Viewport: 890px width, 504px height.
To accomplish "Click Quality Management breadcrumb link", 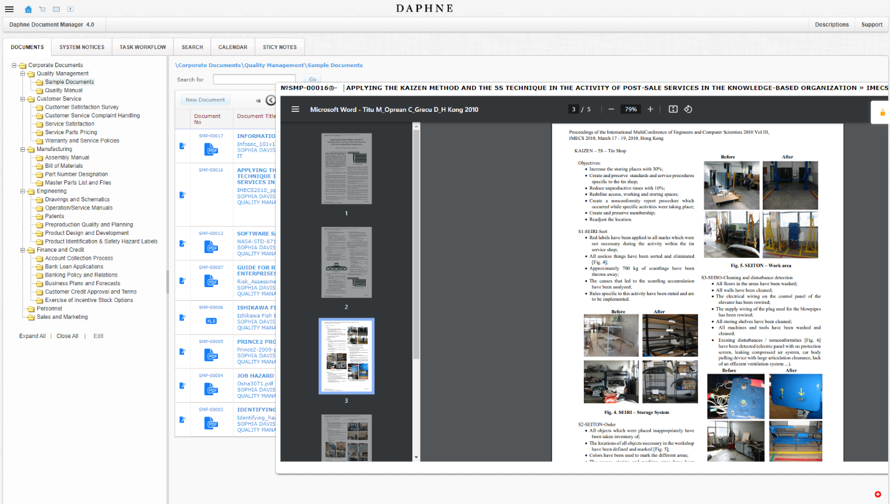I will (274, 65).
